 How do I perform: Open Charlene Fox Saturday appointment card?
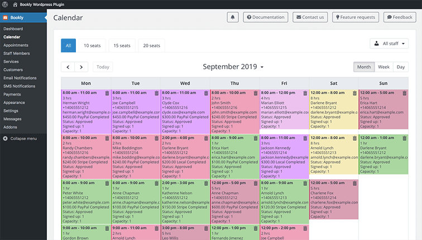[x=334, y=200]
